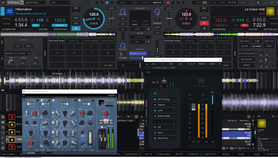Select STEMS FX pad page on left deck

point(74,41)
